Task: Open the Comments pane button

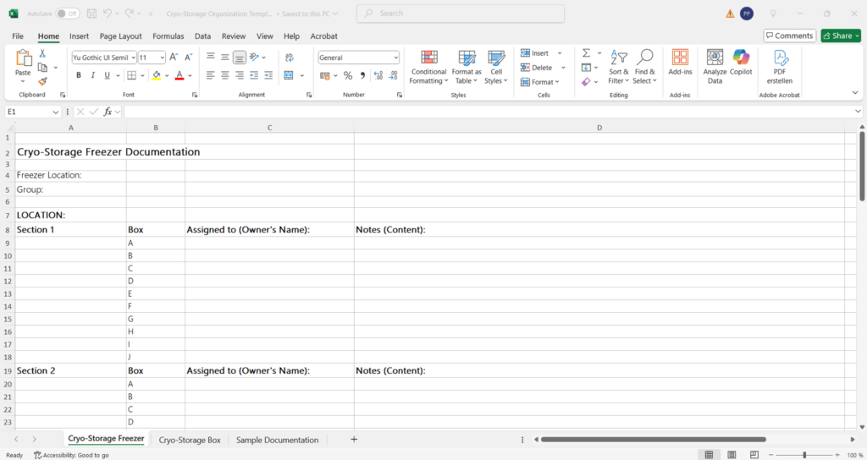Action: click(789, 36)
